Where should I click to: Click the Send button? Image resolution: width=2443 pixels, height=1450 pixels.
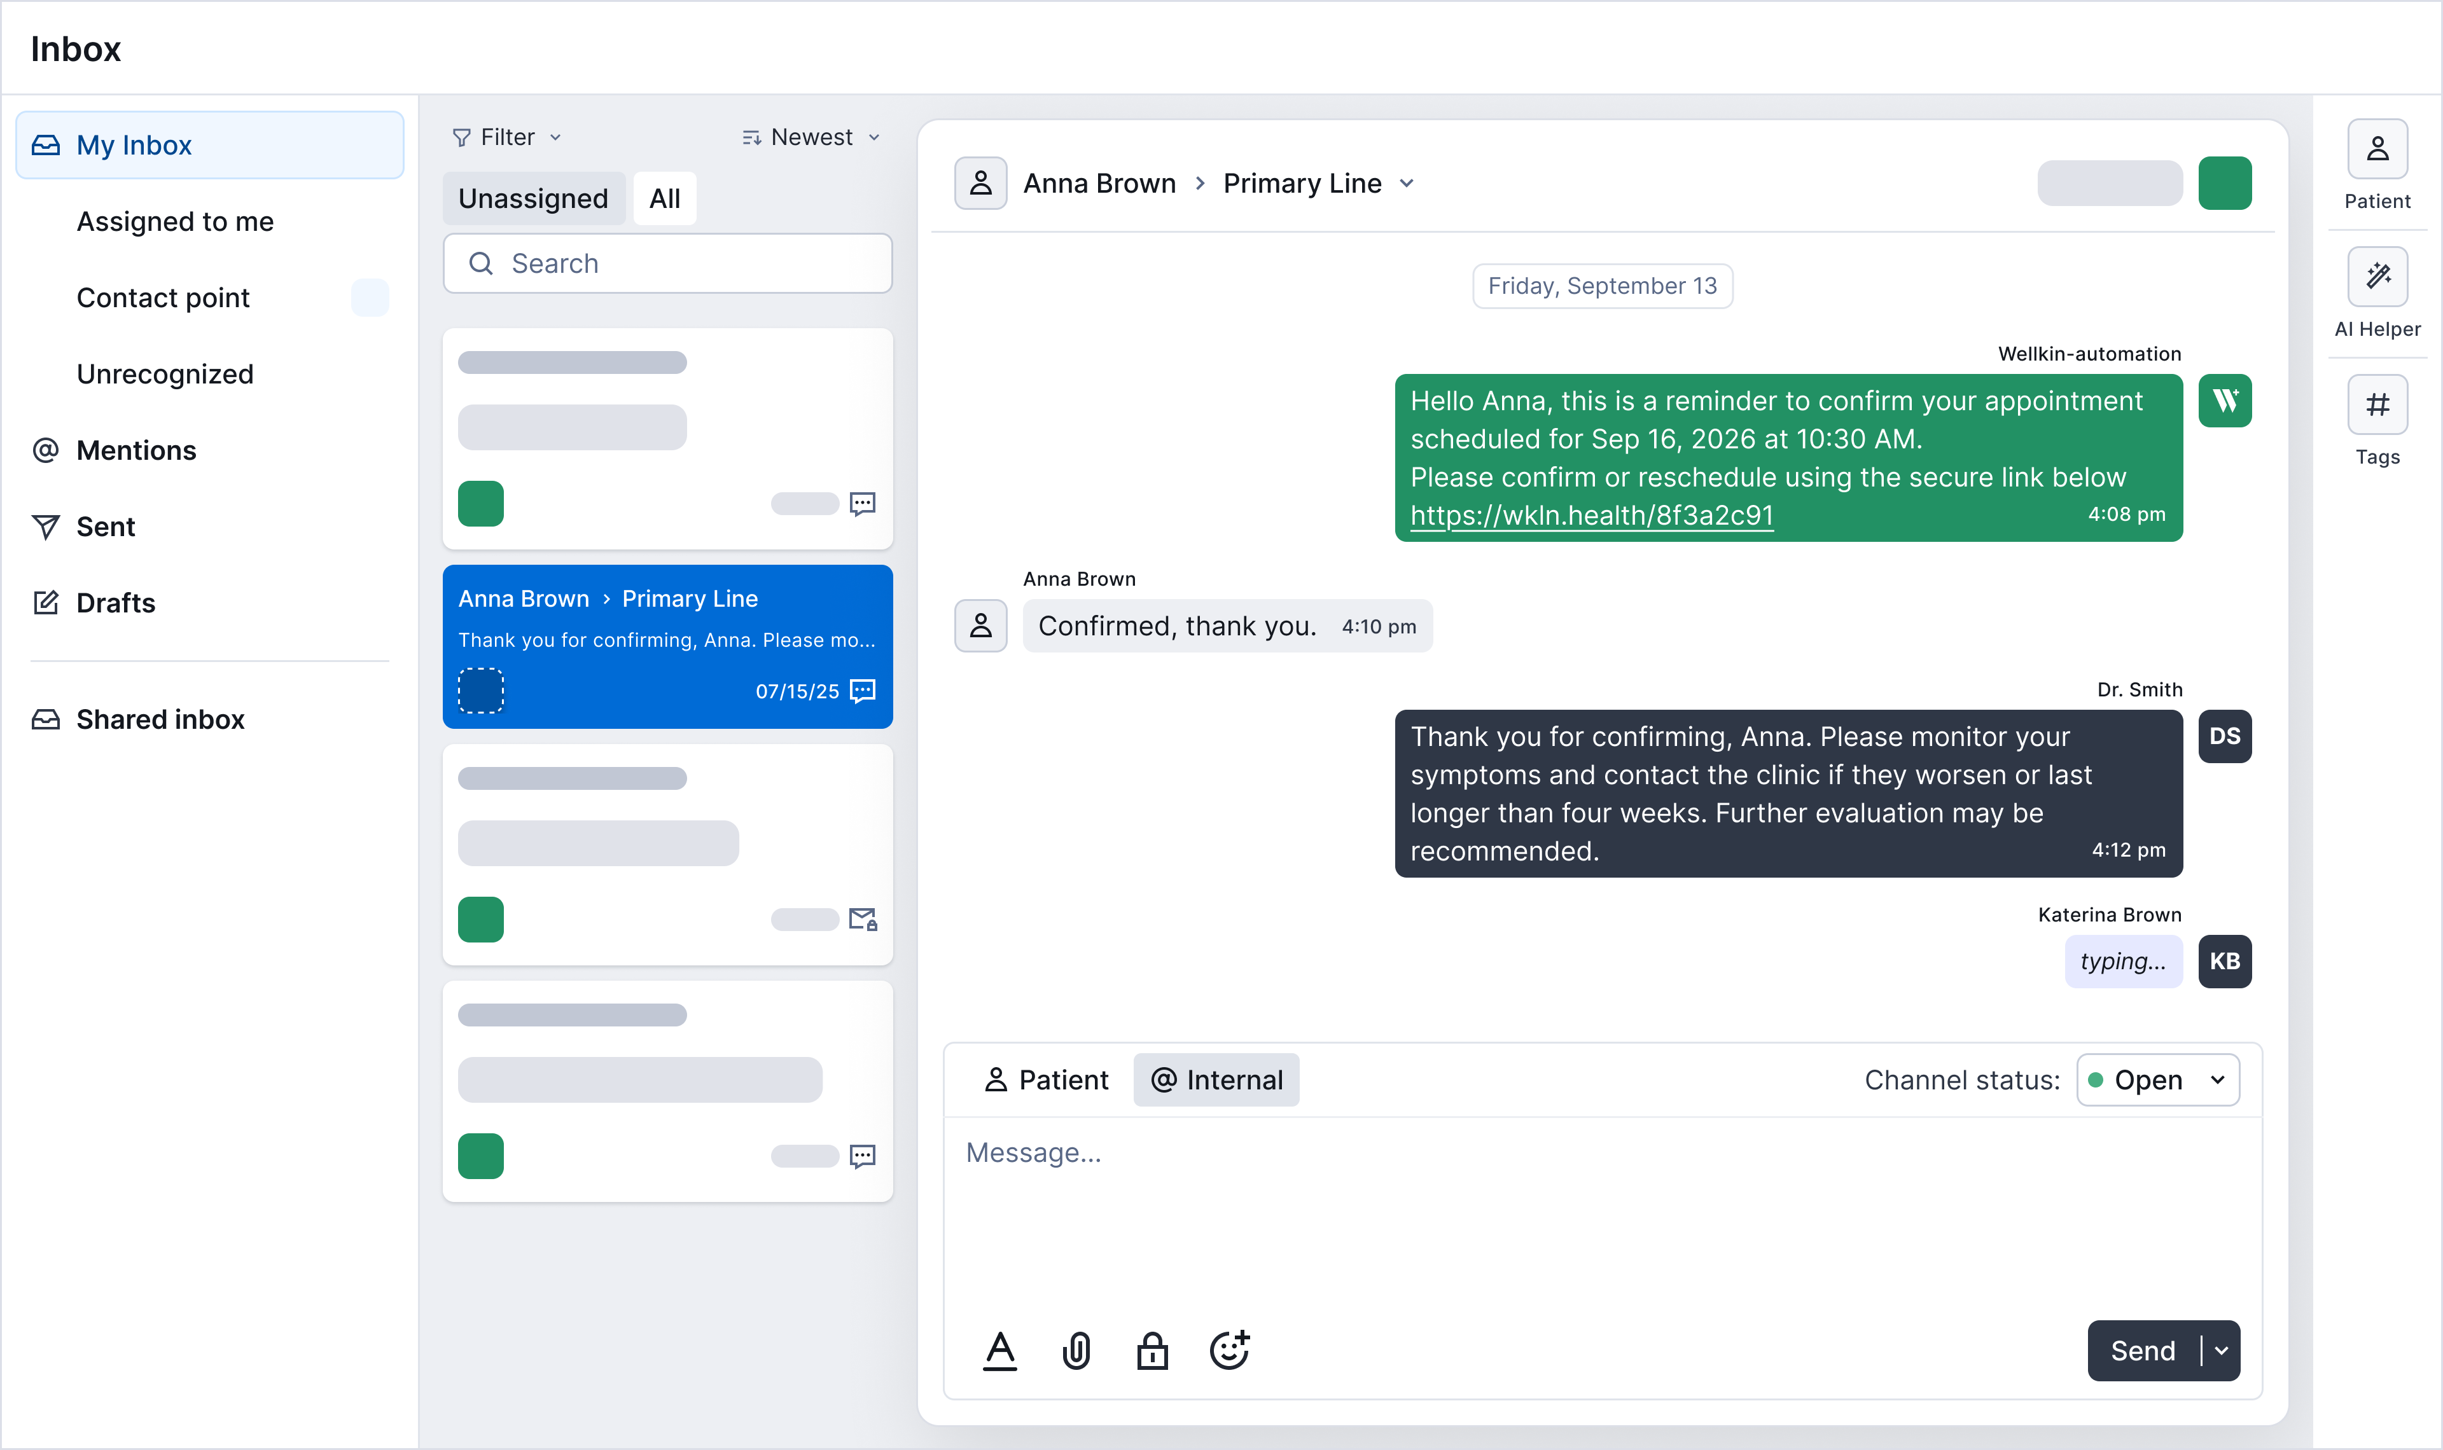2142,1350
